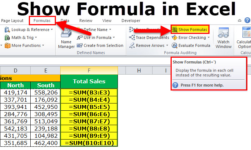Click the Calculation Options calculator icon
This screenshot has height=150, width=251.
247,32
